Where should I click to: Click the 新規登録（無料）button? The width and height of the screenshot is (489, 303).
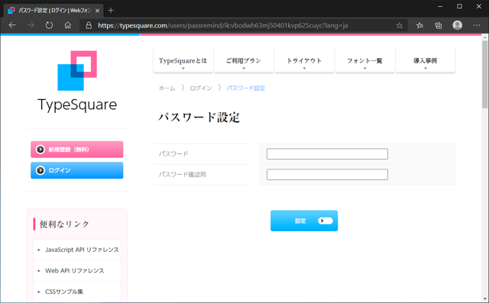[x=76, y=150]
